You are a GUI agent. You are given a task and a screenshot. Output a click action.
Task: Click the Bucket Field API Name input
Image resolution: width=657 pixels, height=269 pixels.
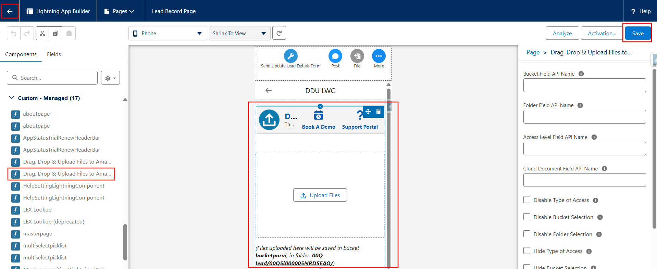(x=584, y=85)
